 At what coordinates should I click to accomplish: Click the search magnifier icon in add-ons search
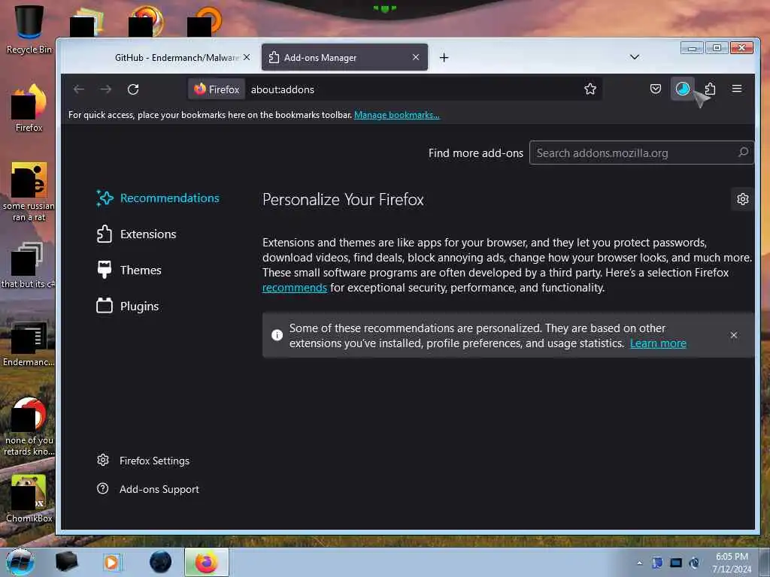[744, 153]
